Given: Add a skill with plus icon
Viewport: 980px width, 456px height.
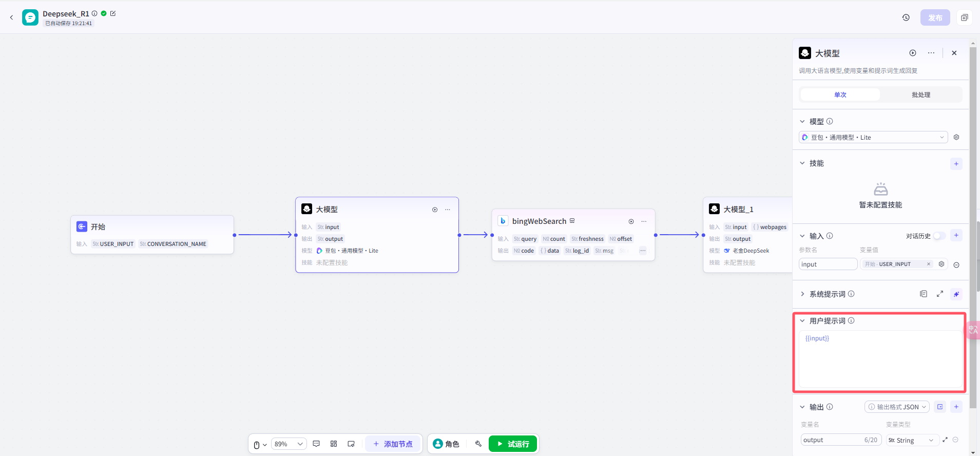Looking at the screenshot, I should [x=956, y=164].
